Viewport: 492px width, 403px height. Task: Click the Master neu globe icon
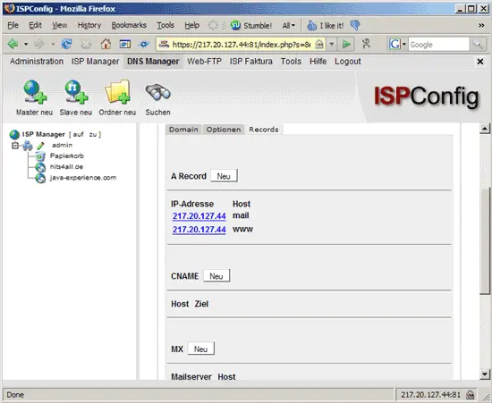(x=35, y=91)
